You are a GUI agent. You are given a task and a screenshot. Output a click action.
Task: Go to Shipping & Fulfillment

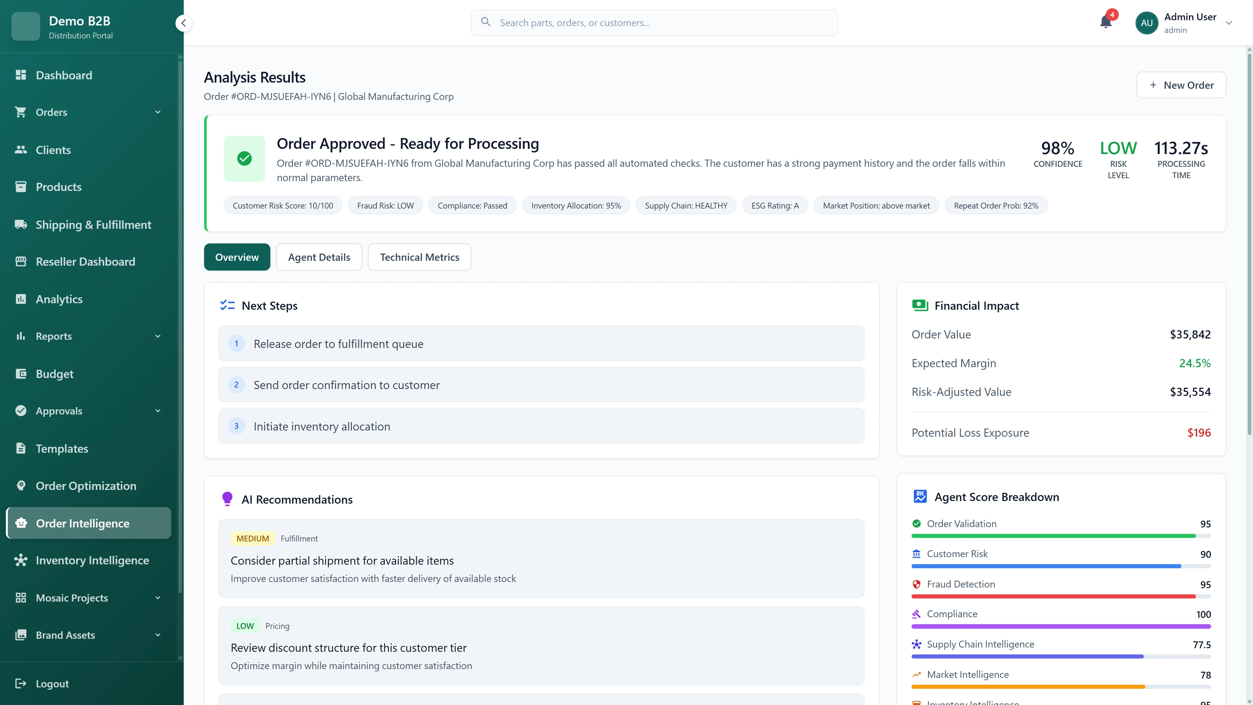pos(93,224)
